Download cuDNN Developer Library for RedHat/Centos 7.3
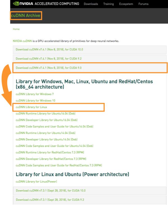The image size is (168, 205). coord(51,159)
